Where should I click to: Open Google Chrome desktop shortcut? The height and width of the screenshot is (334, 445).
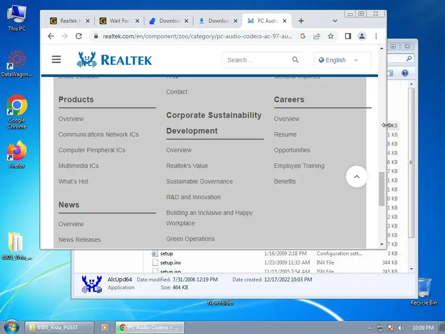click(17, 112)
